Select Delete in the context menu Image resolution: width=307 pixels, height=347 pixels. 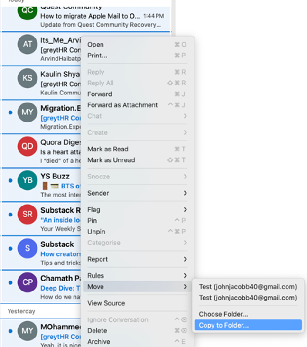pos(137,331)
